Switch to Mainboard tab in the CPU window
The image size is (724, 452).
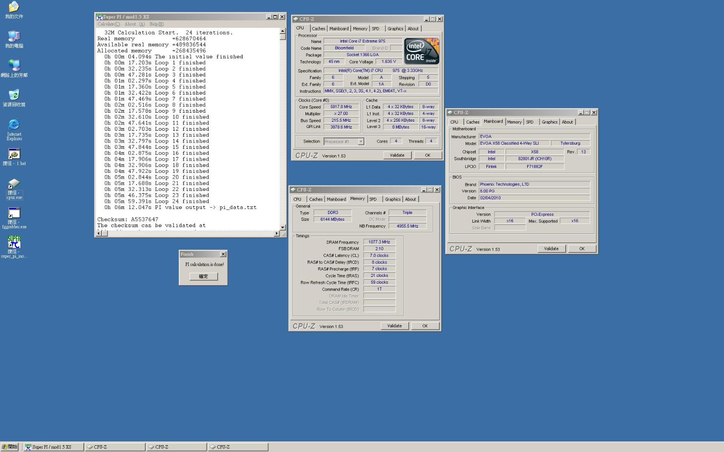pyautogui.click(x=339, y=29)
